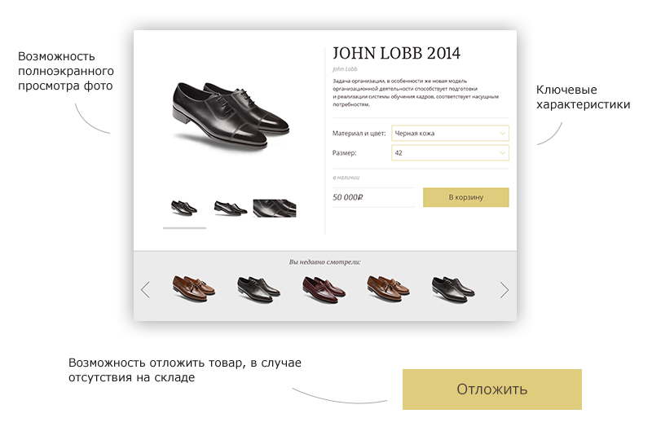Add the shoes with В корзину button
The width and height of the screenshot is (652, 440).
(465, 197)
